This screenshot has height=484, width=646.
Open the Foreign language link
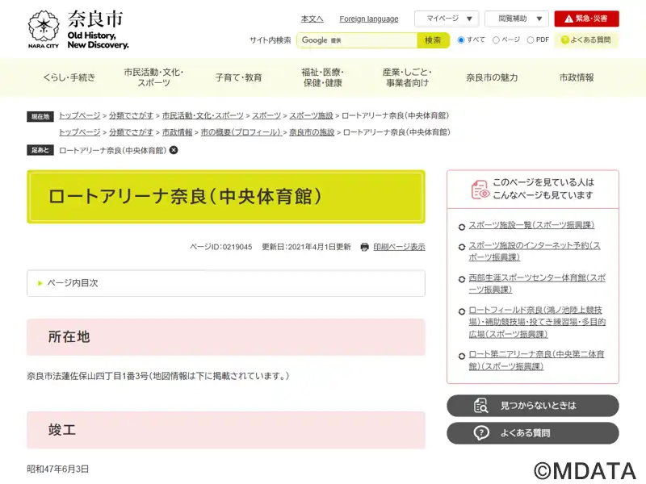tap(369, 19)
